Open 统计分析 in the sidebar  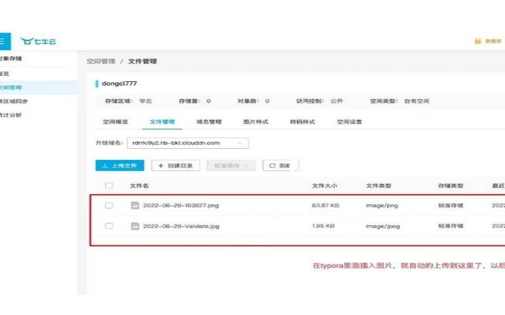[x=11, y=115]
